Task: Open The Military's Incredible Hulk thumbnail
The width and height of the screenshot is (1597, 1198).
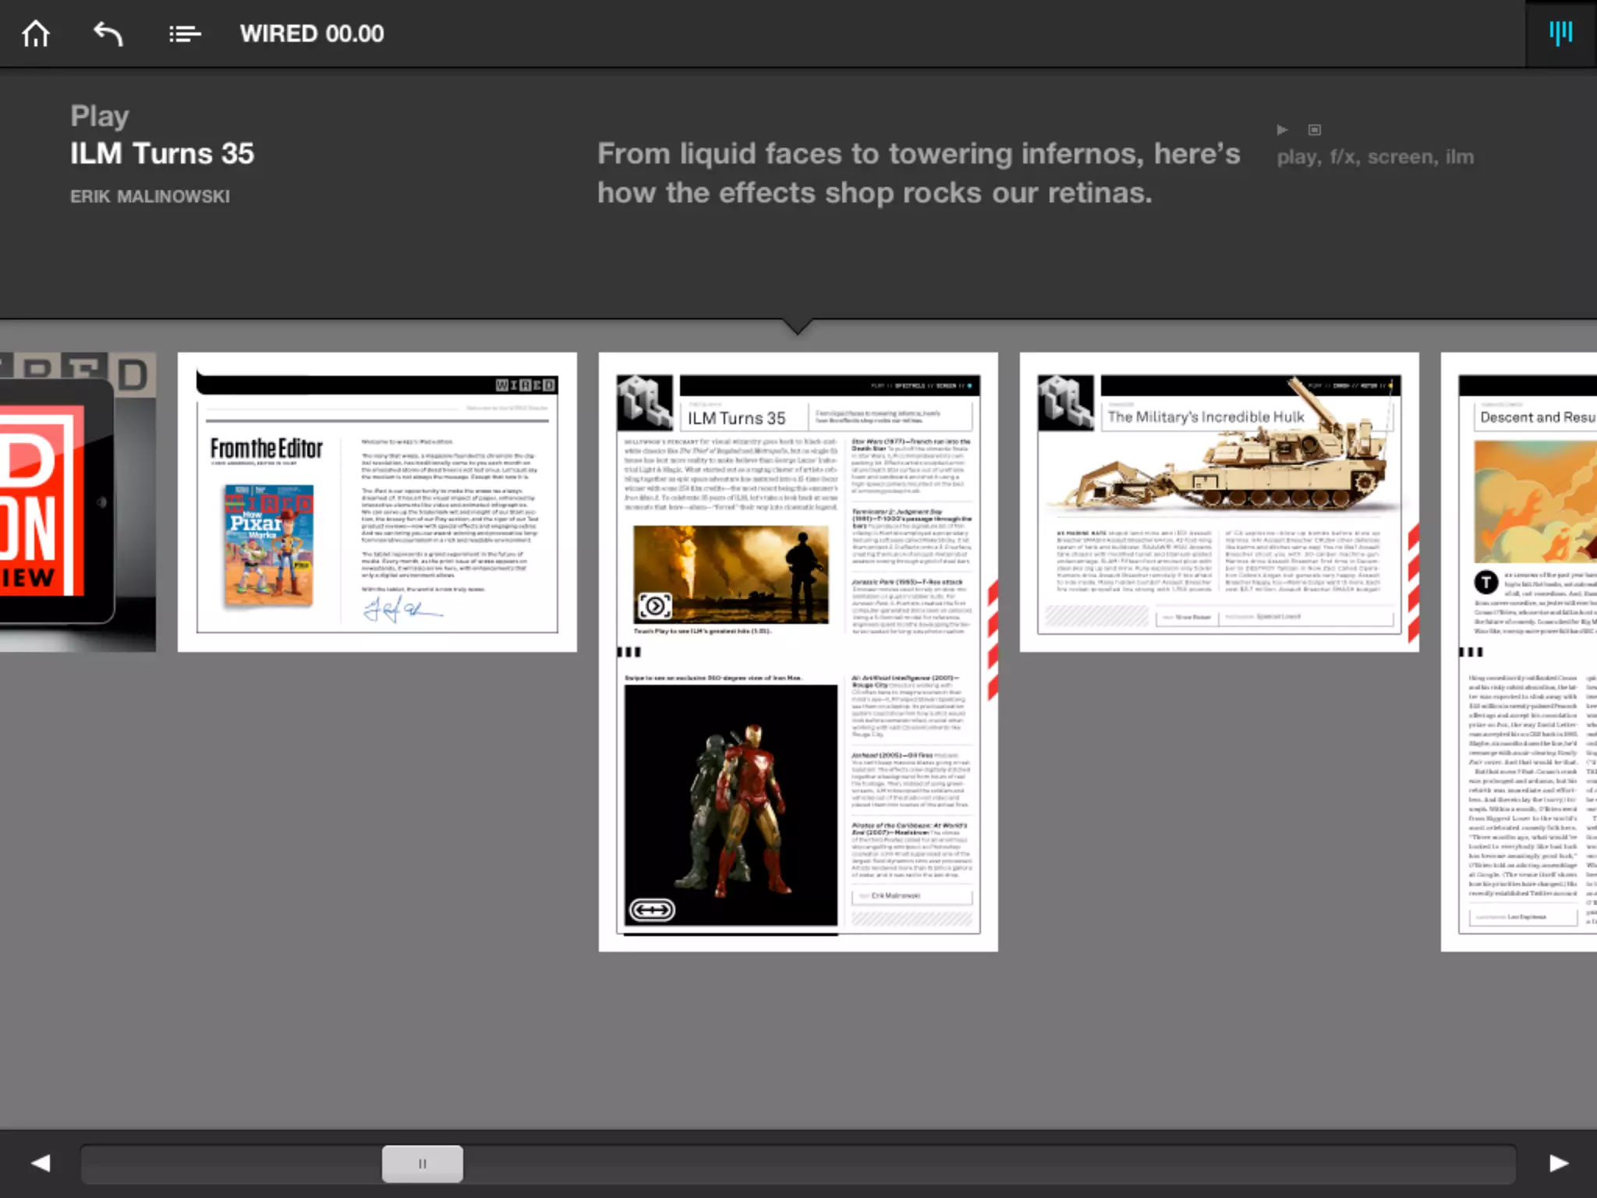Action: [x=1219, y=502]
